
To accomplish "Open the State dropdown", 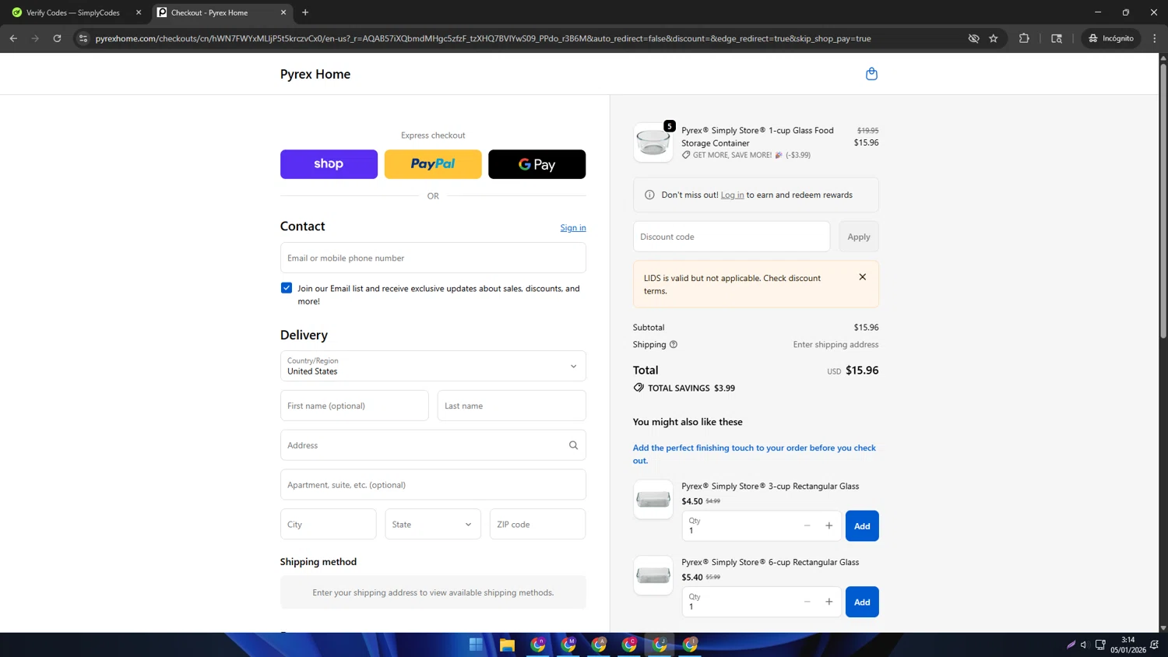I will [x=433, y=525].
